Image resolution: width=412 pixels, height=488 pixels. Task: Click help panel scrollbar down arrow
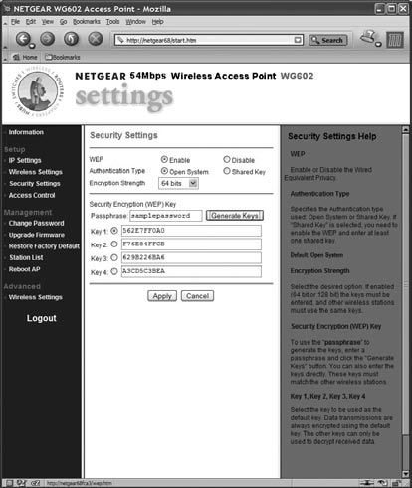[x=405, y=474]
